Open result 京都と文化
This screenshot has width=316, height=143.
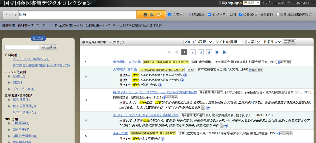pyautogui.click(x=121, y=133)
